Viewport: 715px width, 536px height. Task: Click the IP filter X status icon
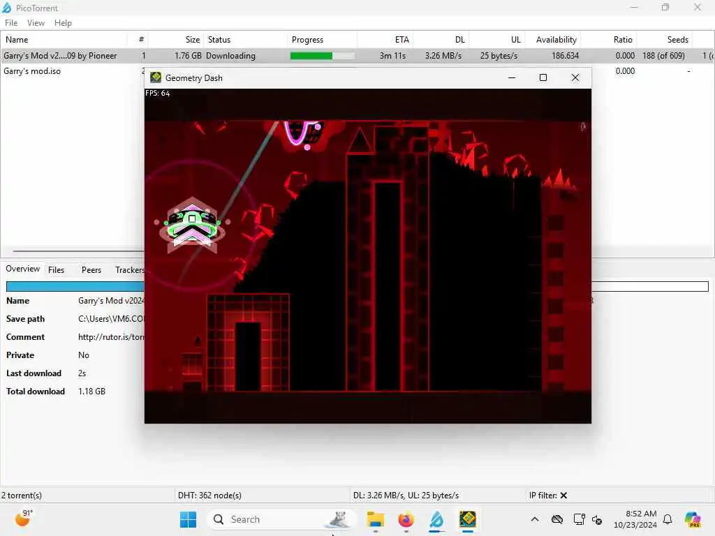[563, 496]
